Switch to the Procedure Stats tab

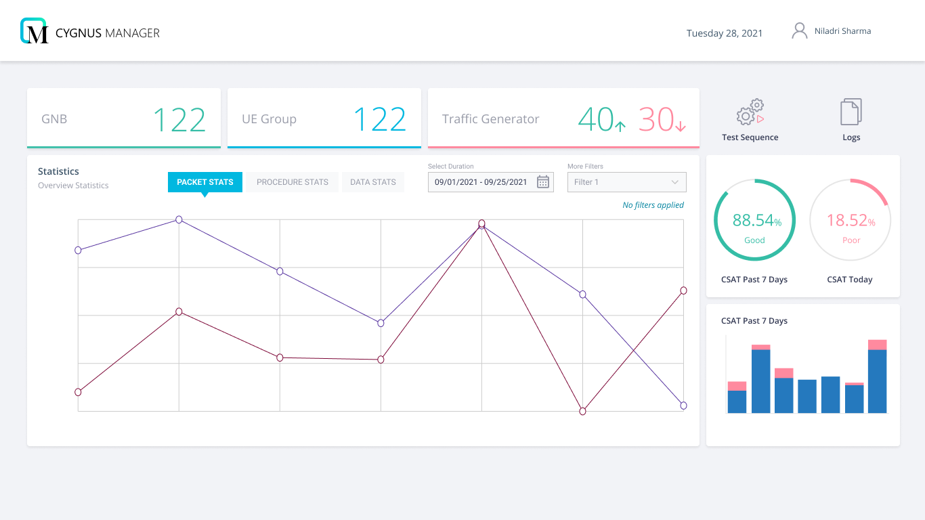[293, 182]
